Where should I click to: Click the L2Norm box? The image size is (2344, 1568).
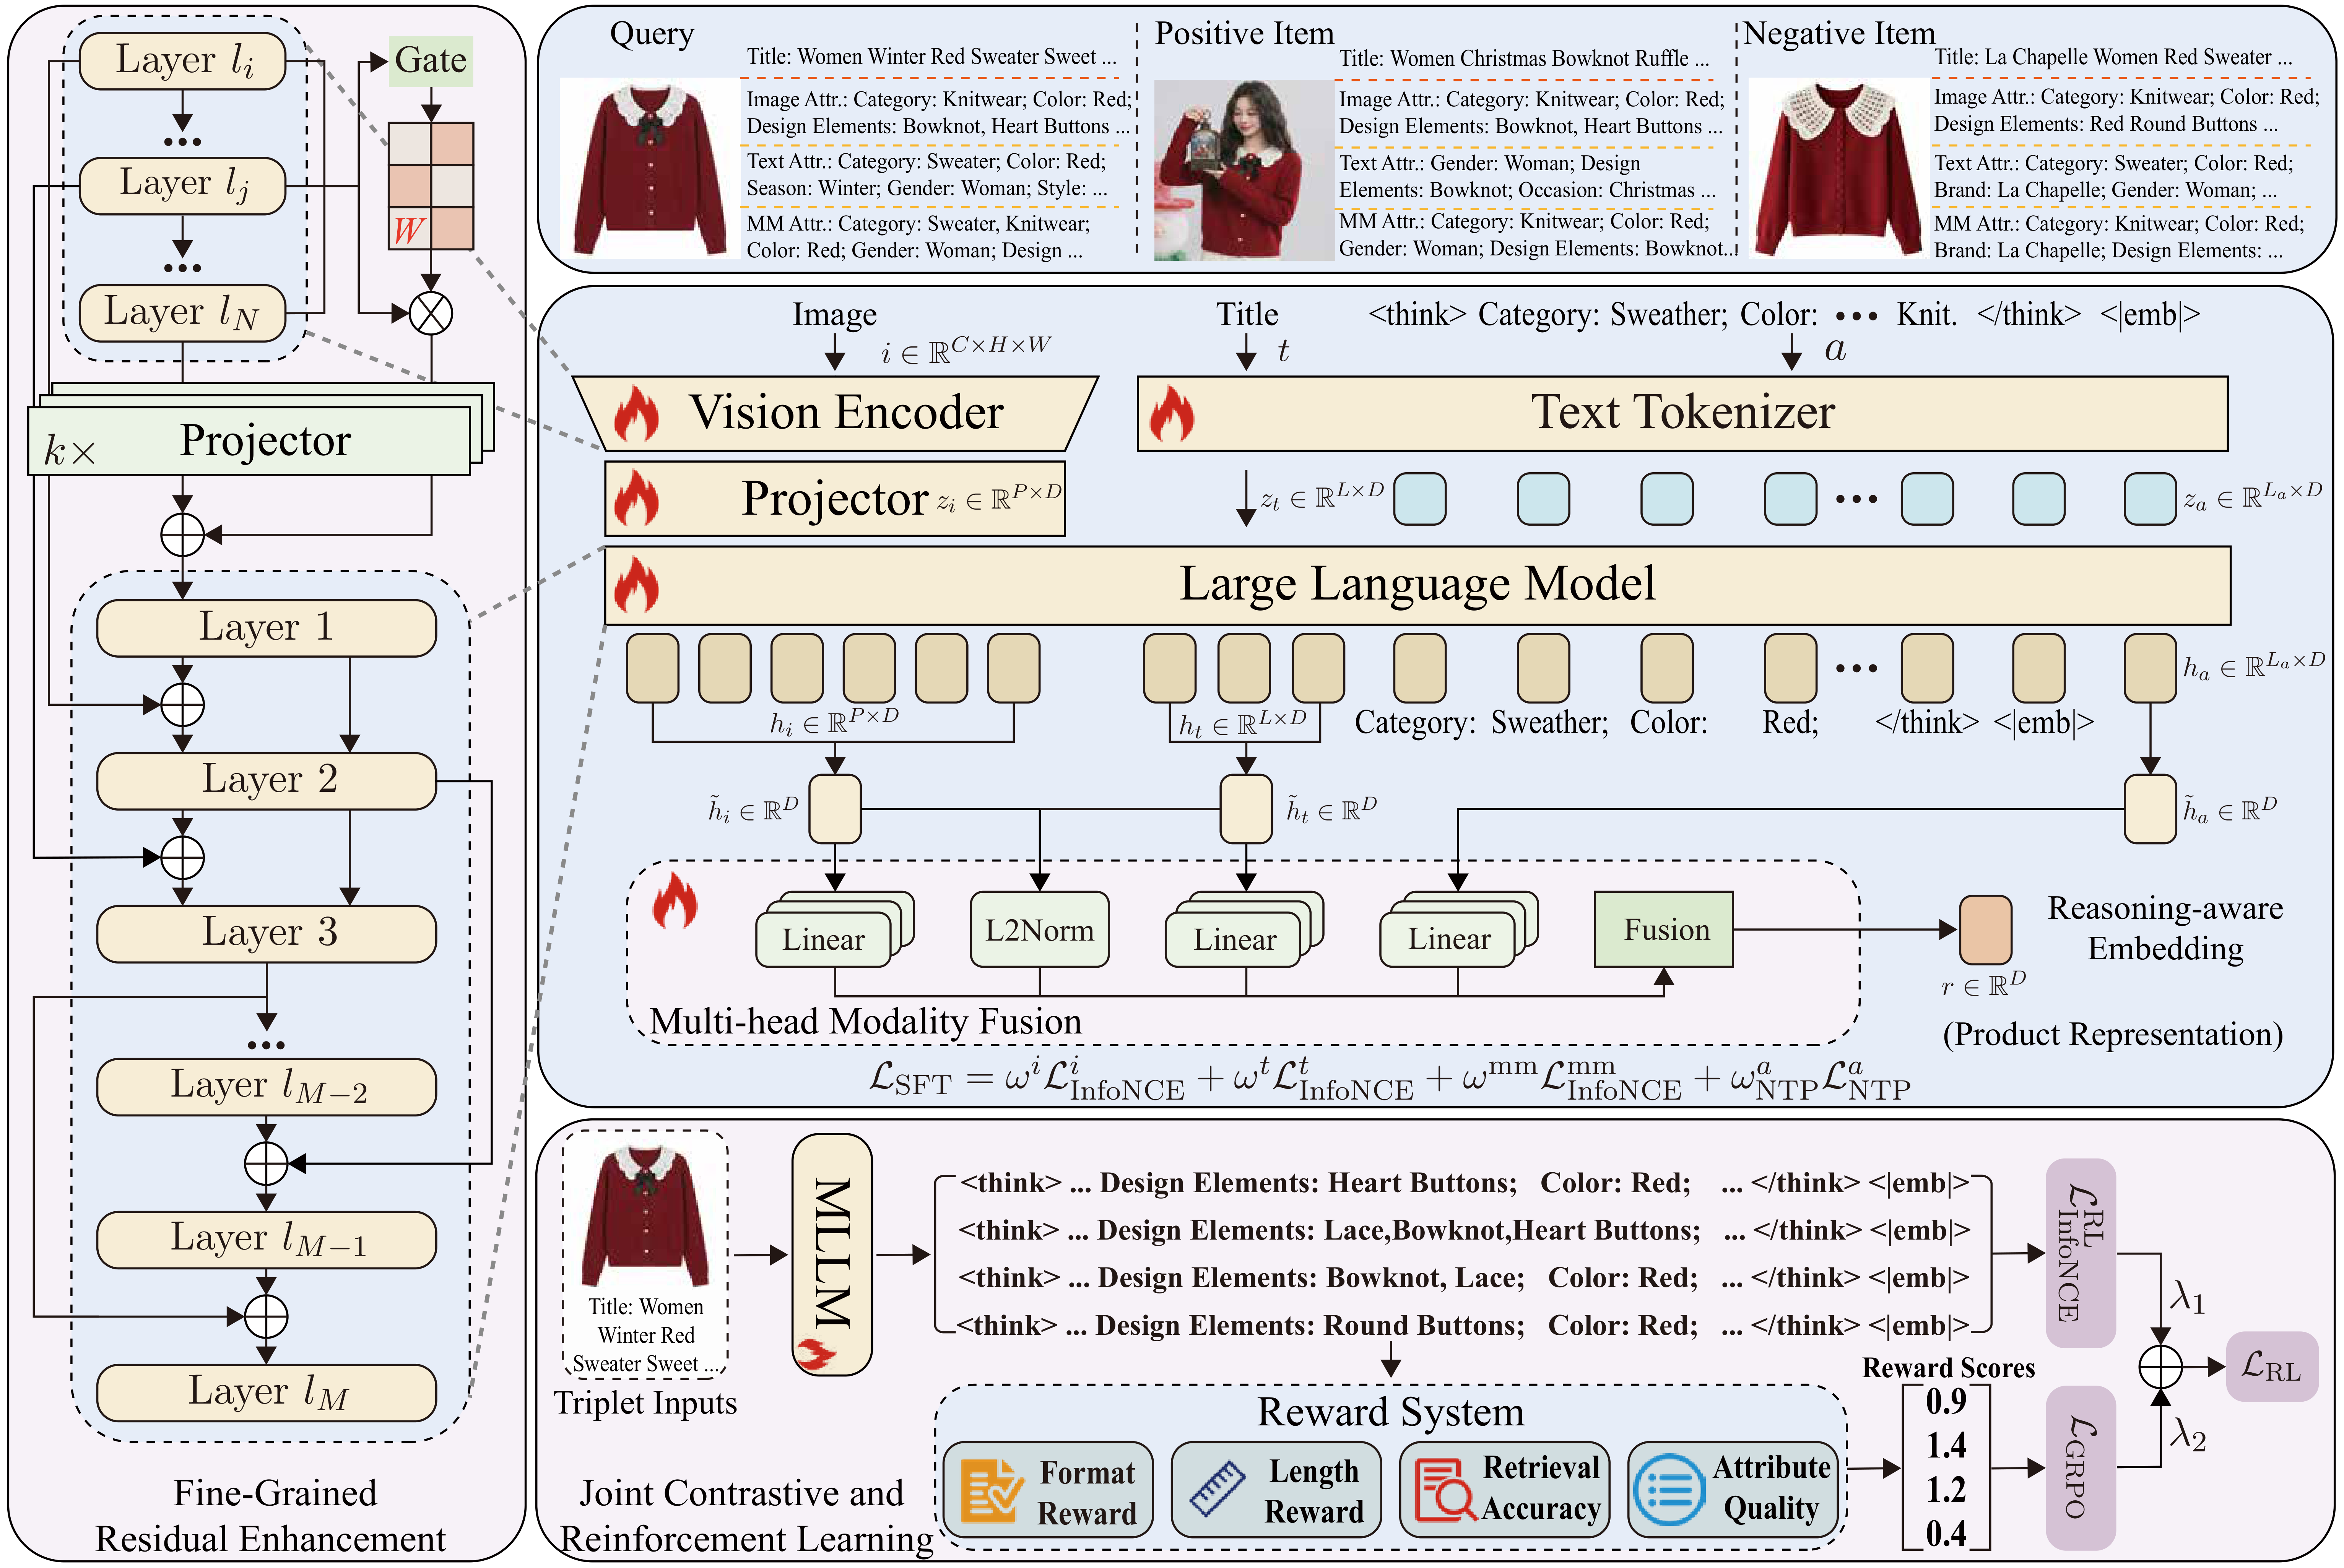(1040, 930)
